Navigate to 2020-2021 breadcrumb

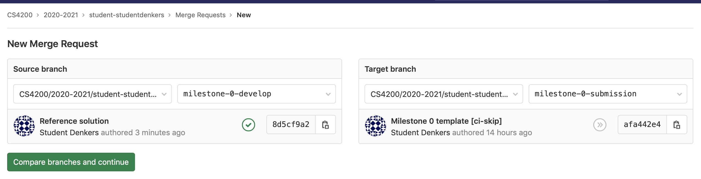click(x=61, y=15)
